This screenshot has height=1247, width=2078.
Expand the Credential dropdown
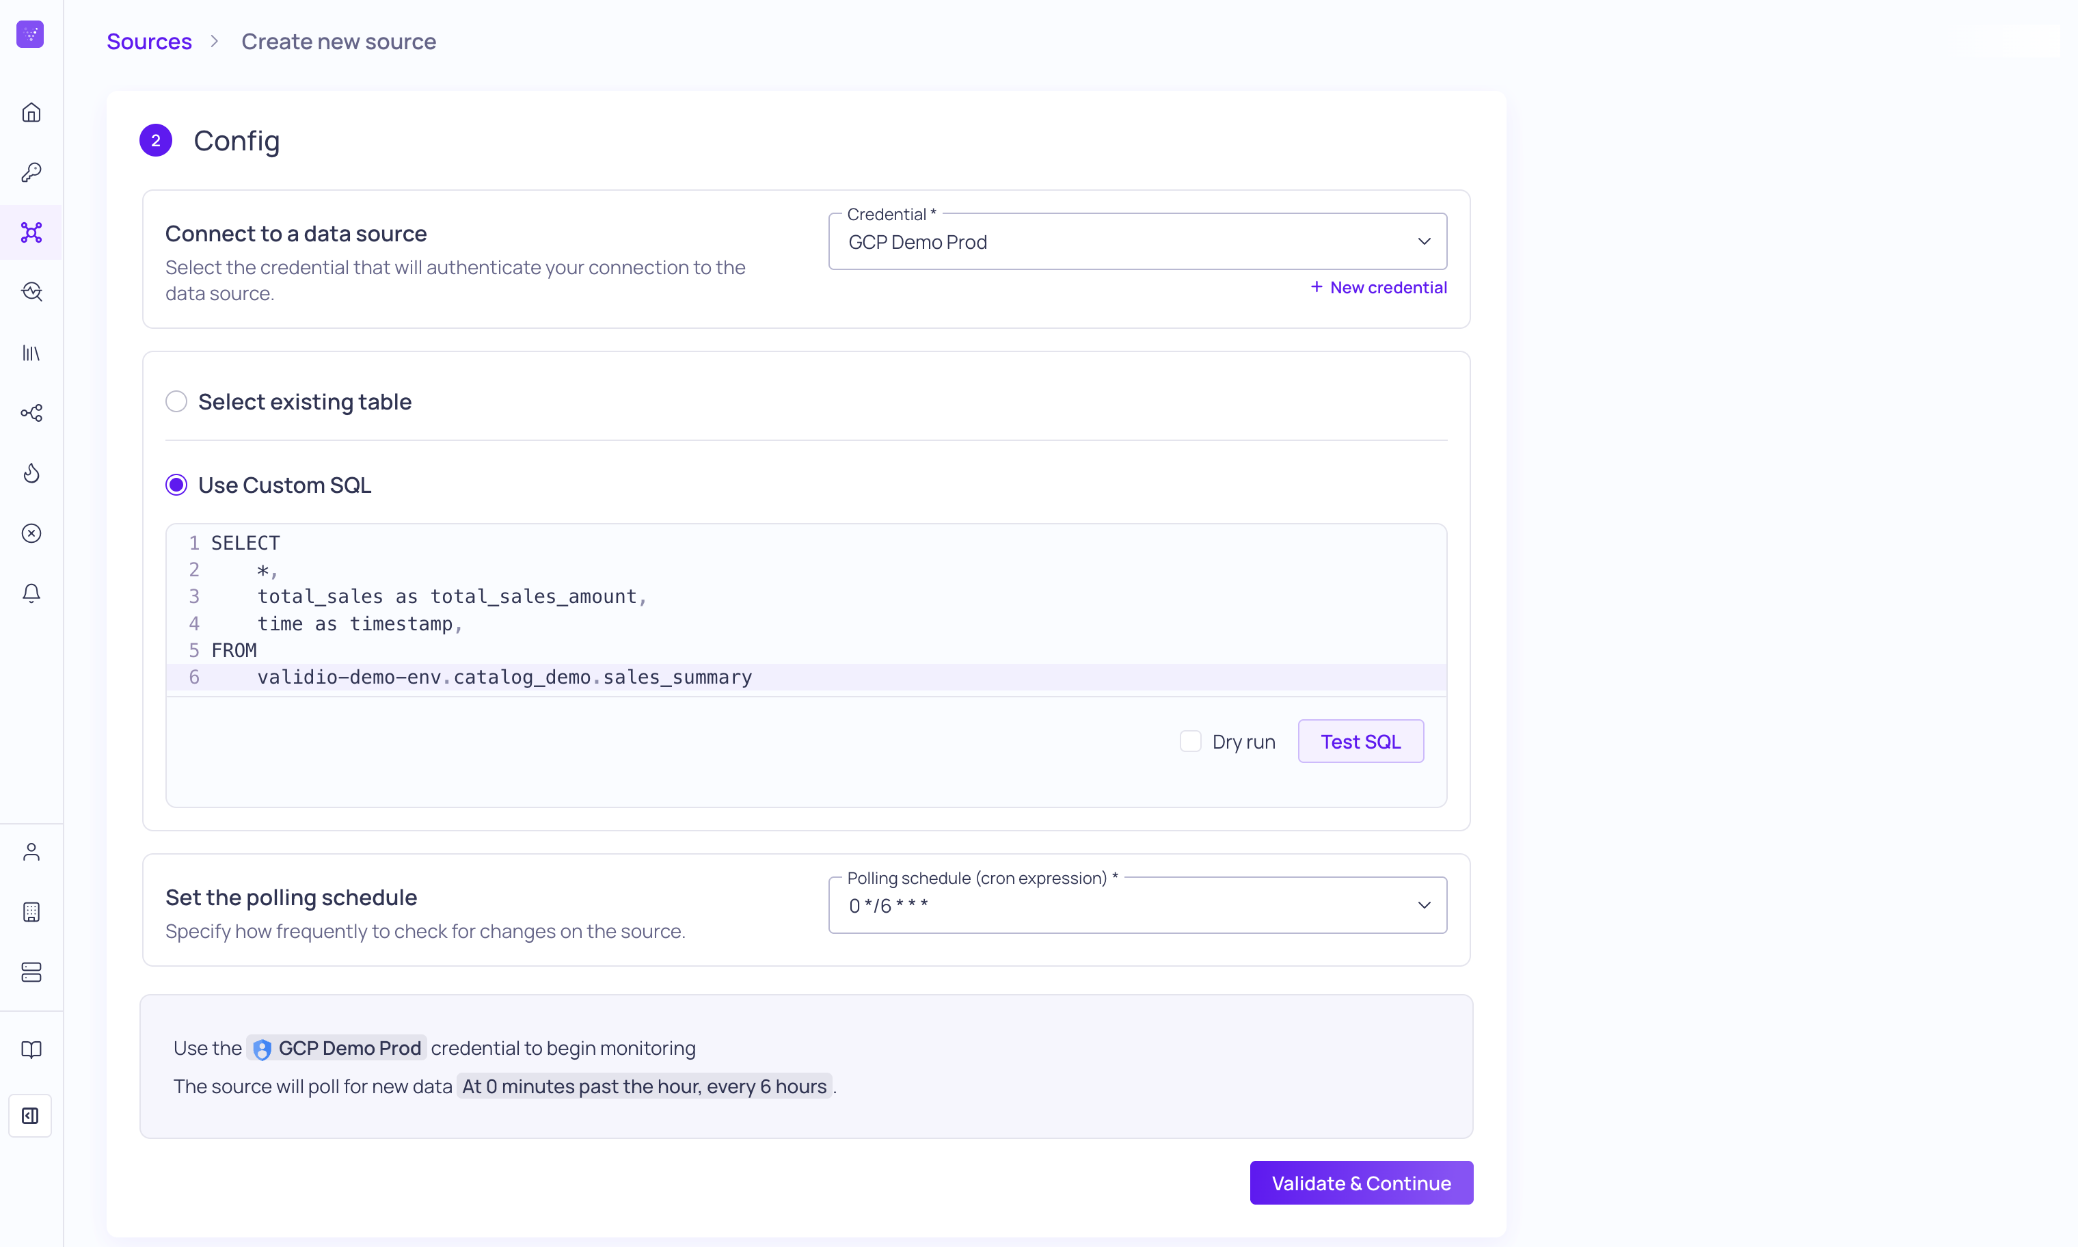click(1137, 242)
